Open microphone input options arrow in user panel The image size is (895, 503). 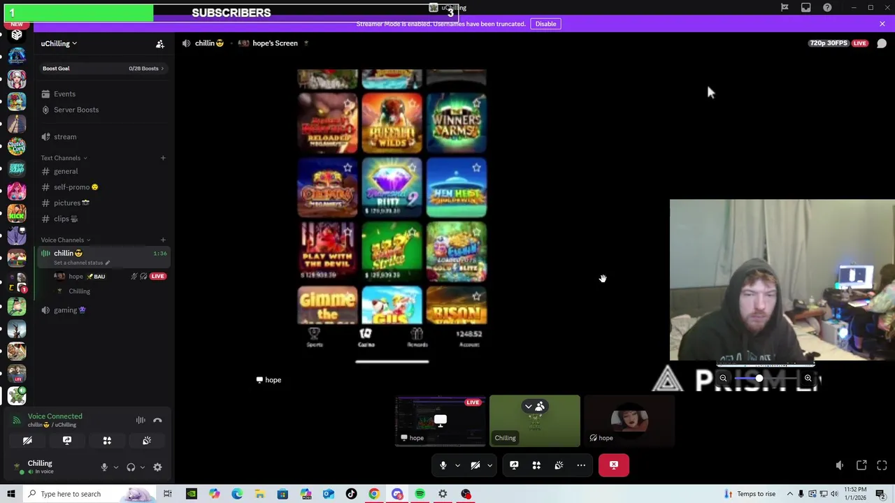point(116,467)
